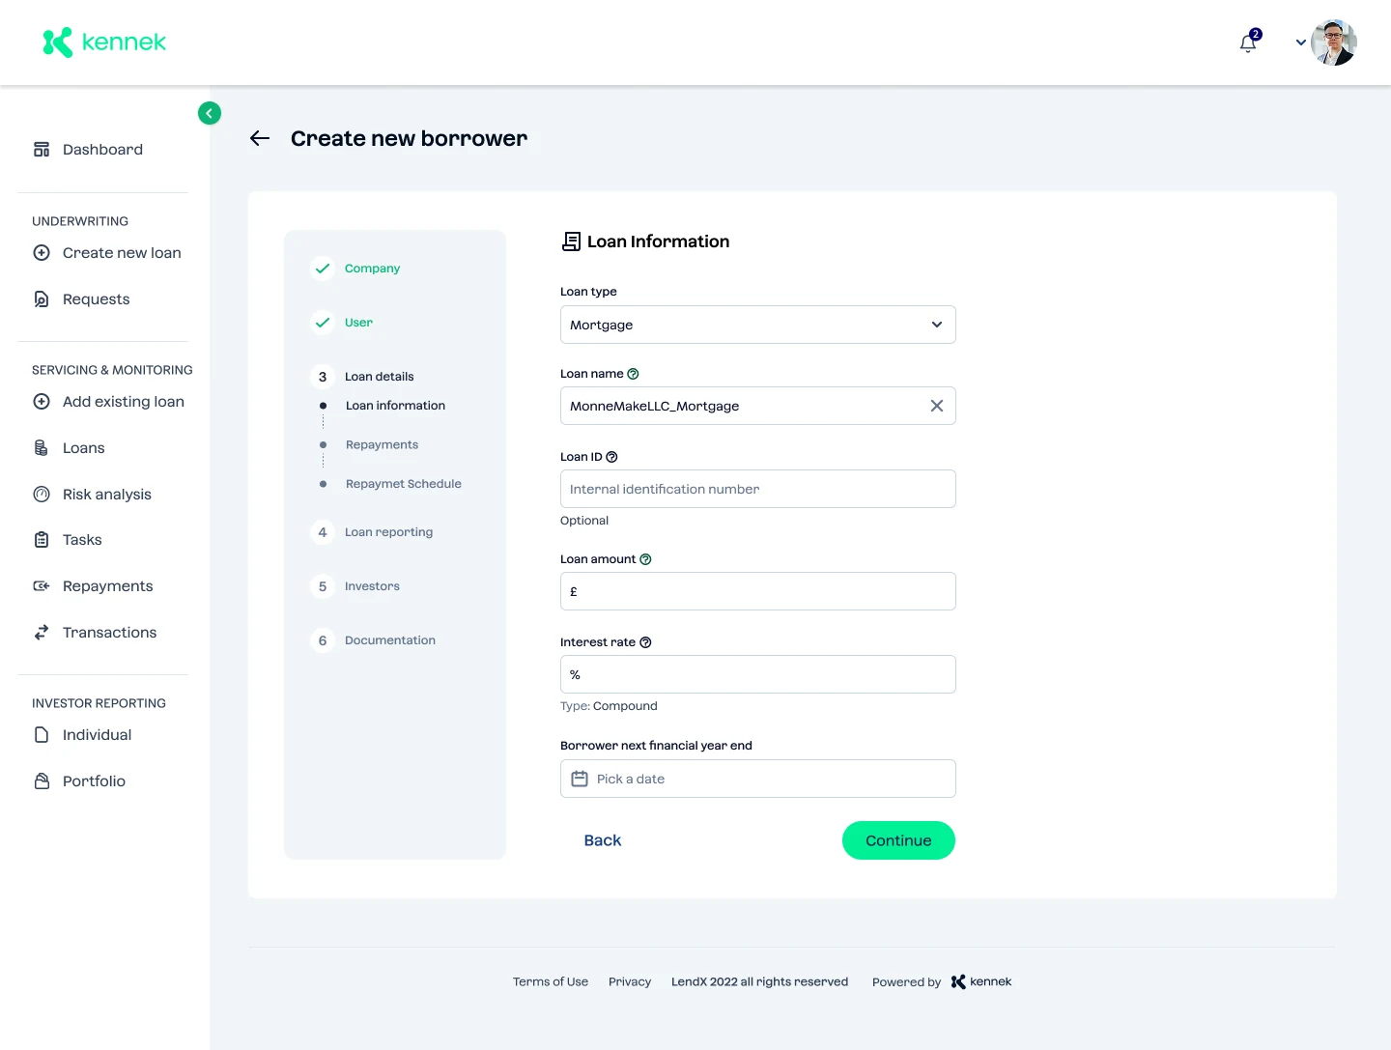Open Requests in the sidebar
Image resolution: width=1391 pixels, height=1050 pixels.
tap(96, 299)
